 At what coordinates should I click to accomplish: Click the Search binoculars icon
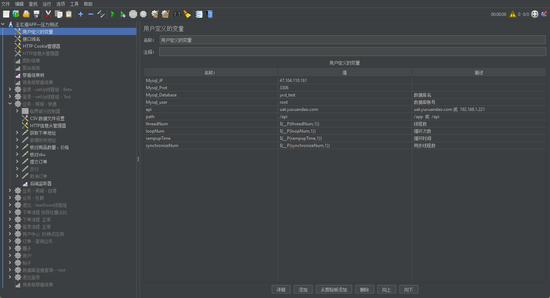[x=177, y=14]
